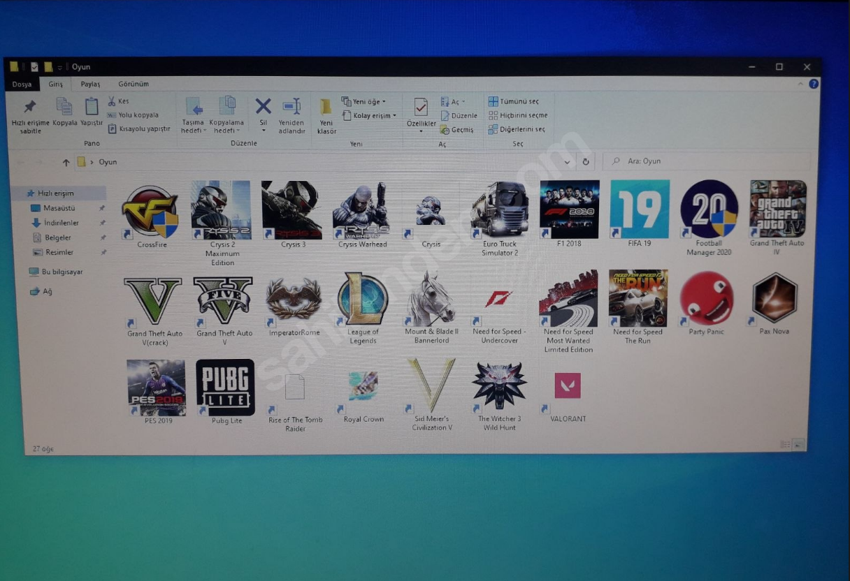Click Diğerlerini seç invert selection
This screenshot has width=850, height=581.
(x=517, y=129)
